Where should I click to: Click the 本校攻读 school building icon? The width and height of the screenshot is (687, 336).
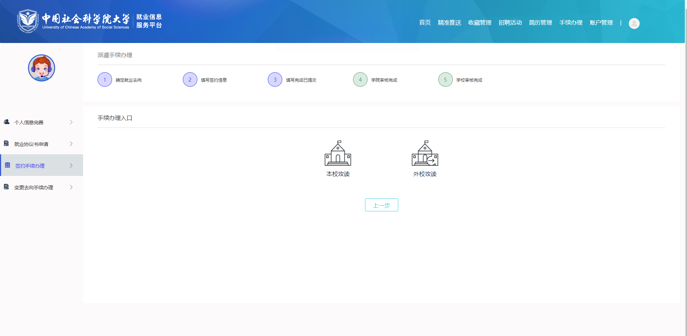click(x=338, y=153)
